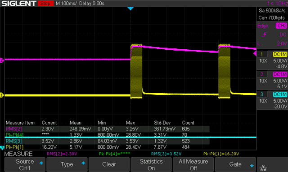This screenshot has width=288, height=172.
Task: Toggle the Statistics On softkey
Action: click(x=151, y=164)
